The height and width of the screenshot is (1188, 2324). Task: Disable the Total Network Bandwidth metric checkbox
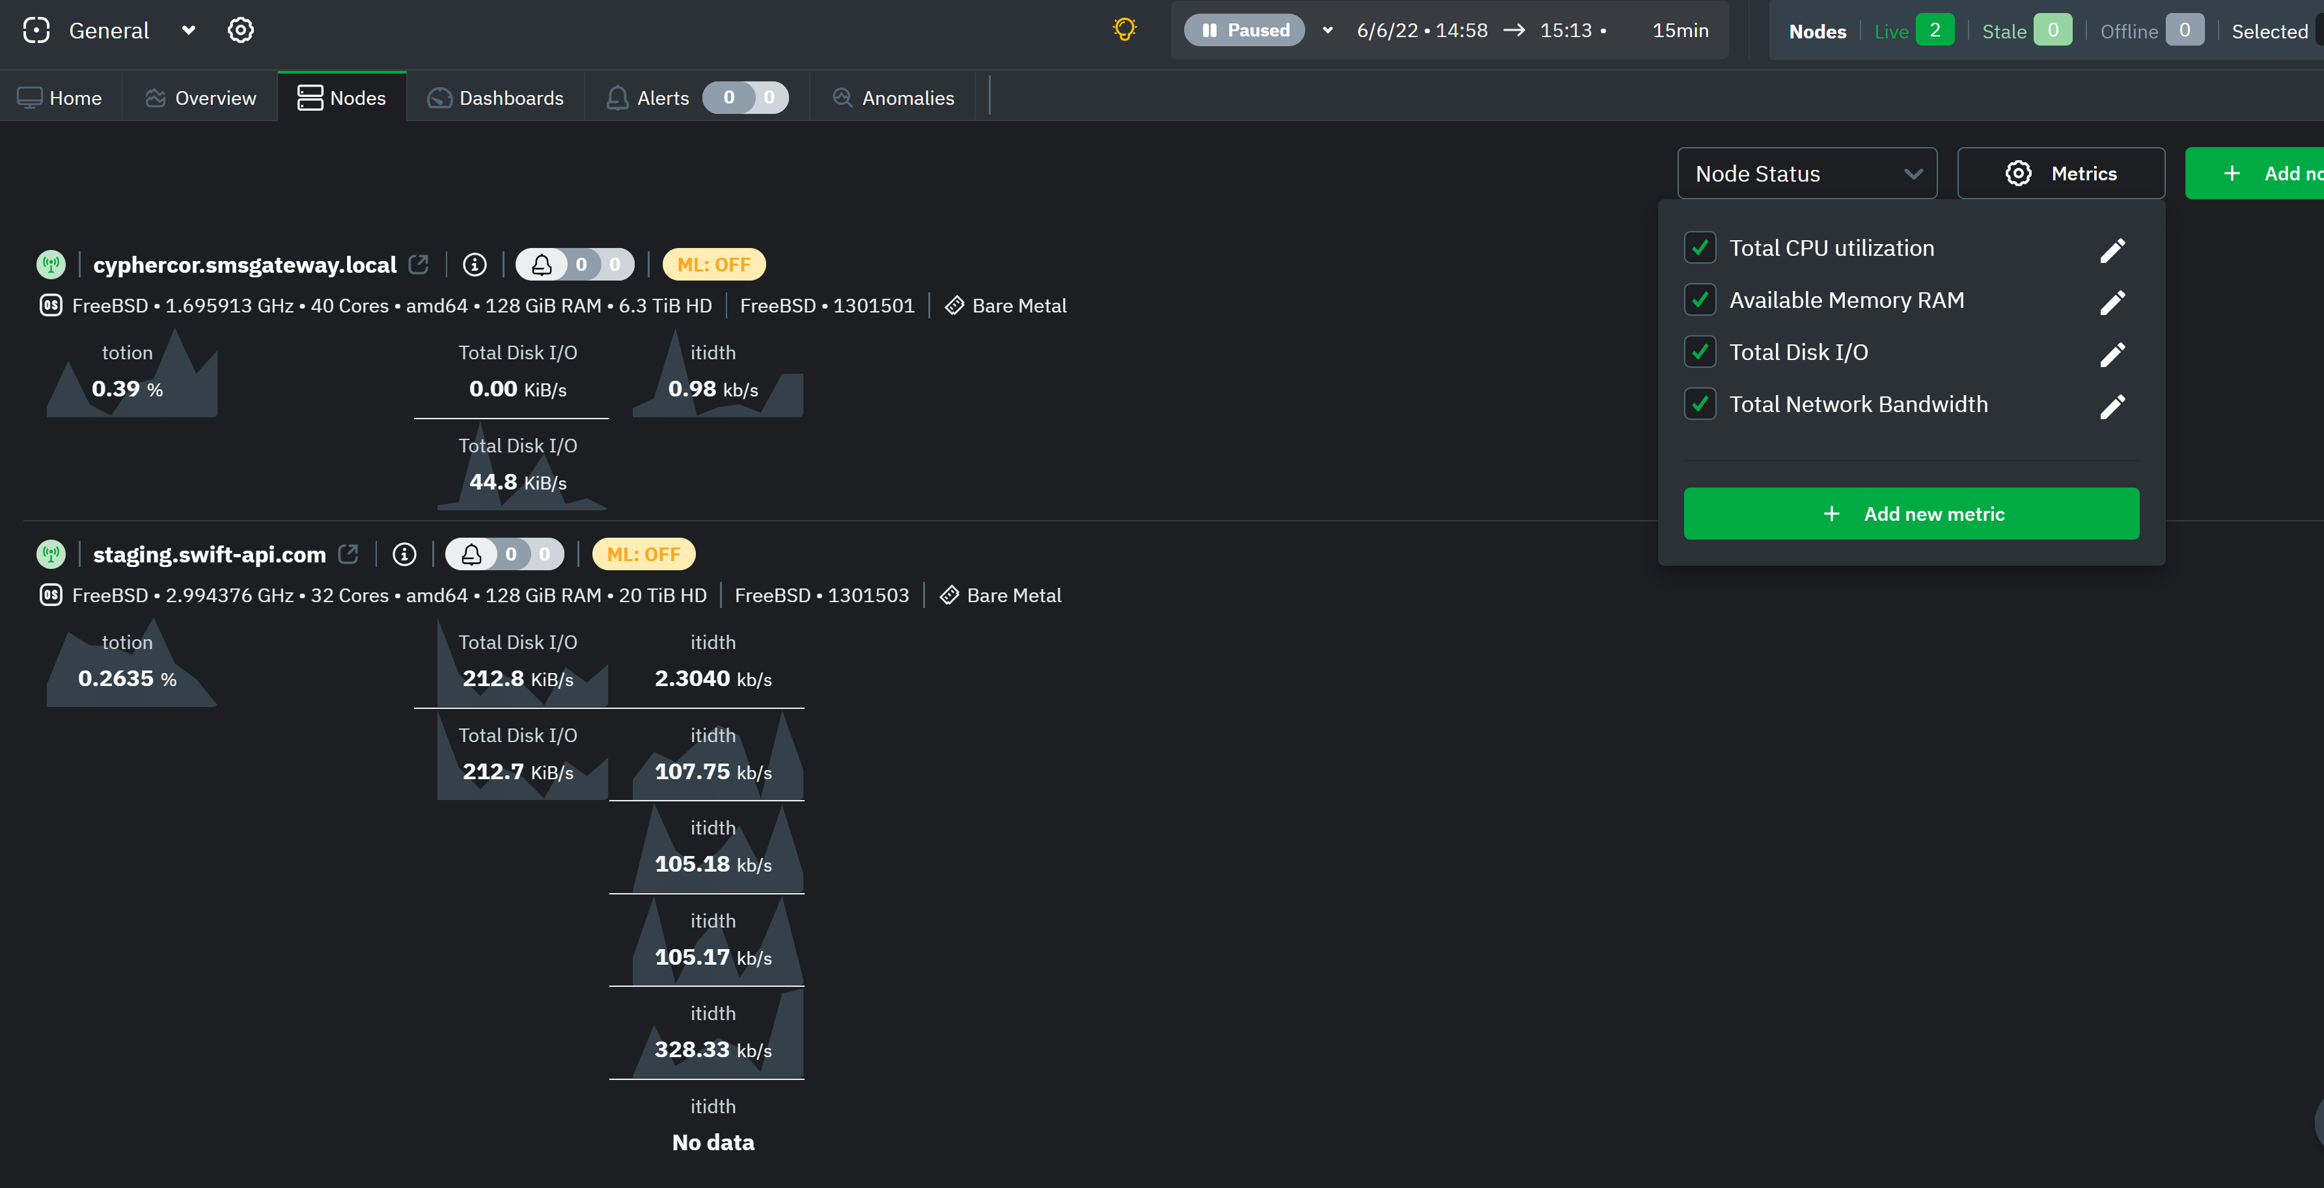[1700, 404]
